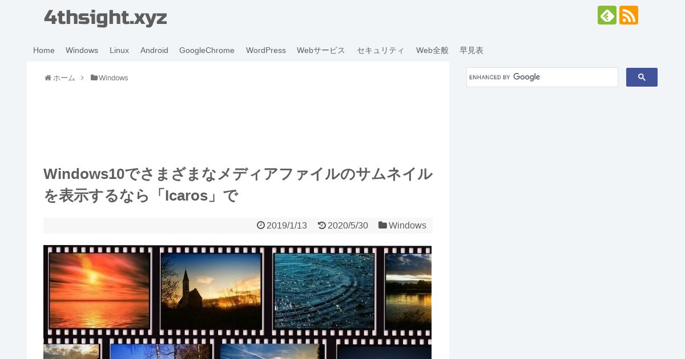This screenshot has height=359, width=685.
Task: Click the 4thsight.xyz site logo
Action: coord(106,18)
